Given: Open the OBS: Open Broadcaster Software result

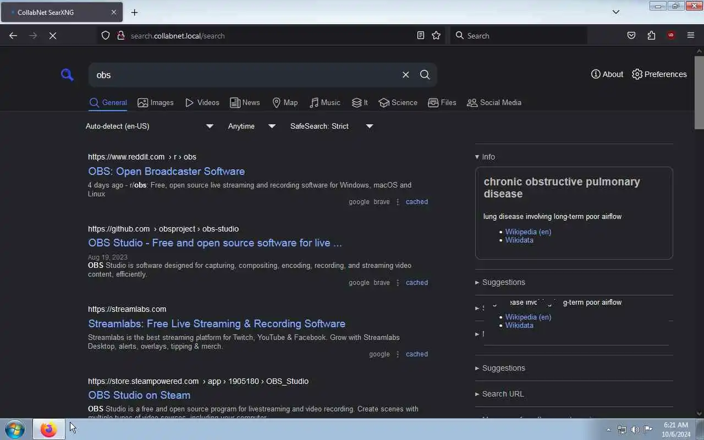Looking at the screenshot, I should 166,172.
